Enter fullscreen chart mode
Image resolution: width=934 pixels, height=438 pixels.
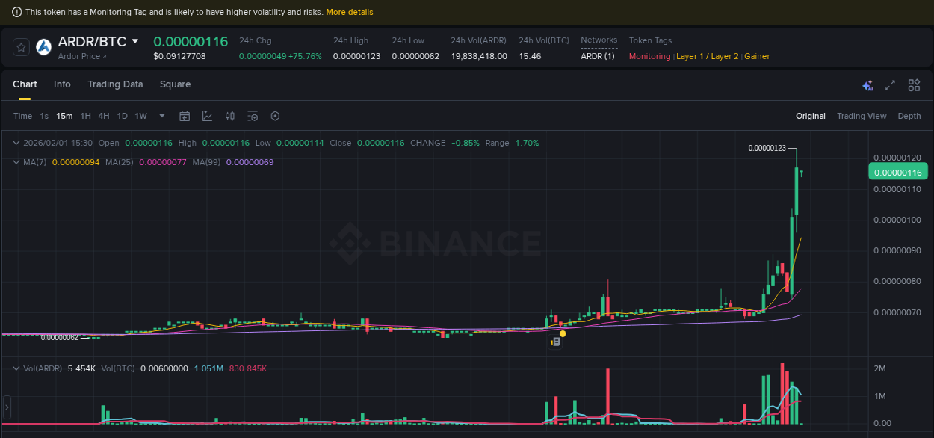click(889, 85)
